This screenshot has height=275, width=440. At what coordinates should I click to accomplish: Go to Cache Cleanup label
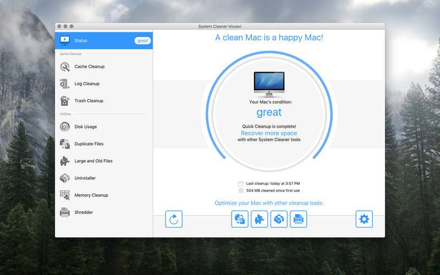click(90, 67)
